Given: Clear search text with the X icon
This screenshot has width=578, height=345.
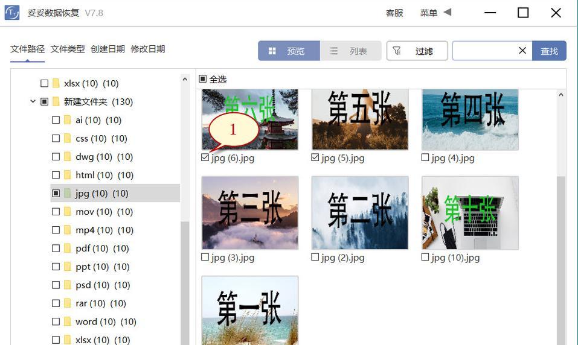Looking at the screenshot, I should [x=522, y=51].
